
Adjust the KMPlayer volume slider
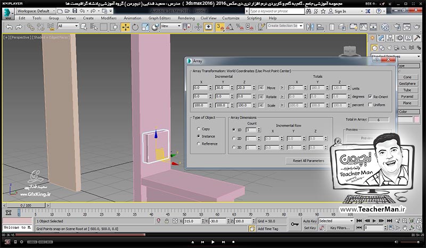(x=410, y=242)
